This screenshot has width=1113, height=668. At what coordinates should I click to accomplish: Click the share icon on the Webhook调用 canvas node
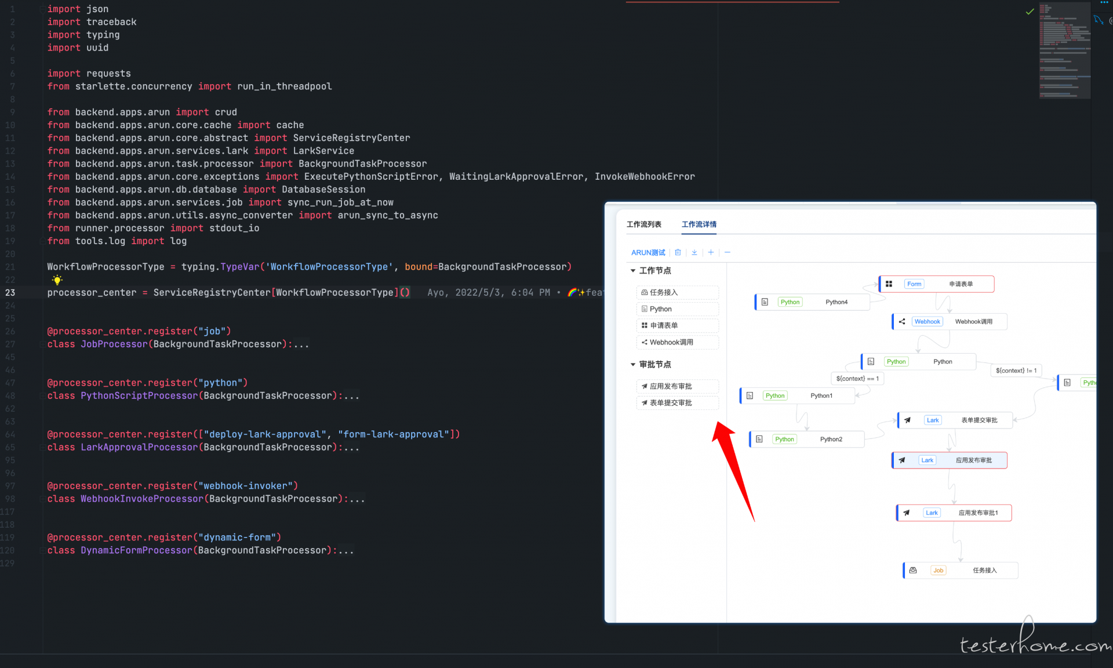(901, 321)
